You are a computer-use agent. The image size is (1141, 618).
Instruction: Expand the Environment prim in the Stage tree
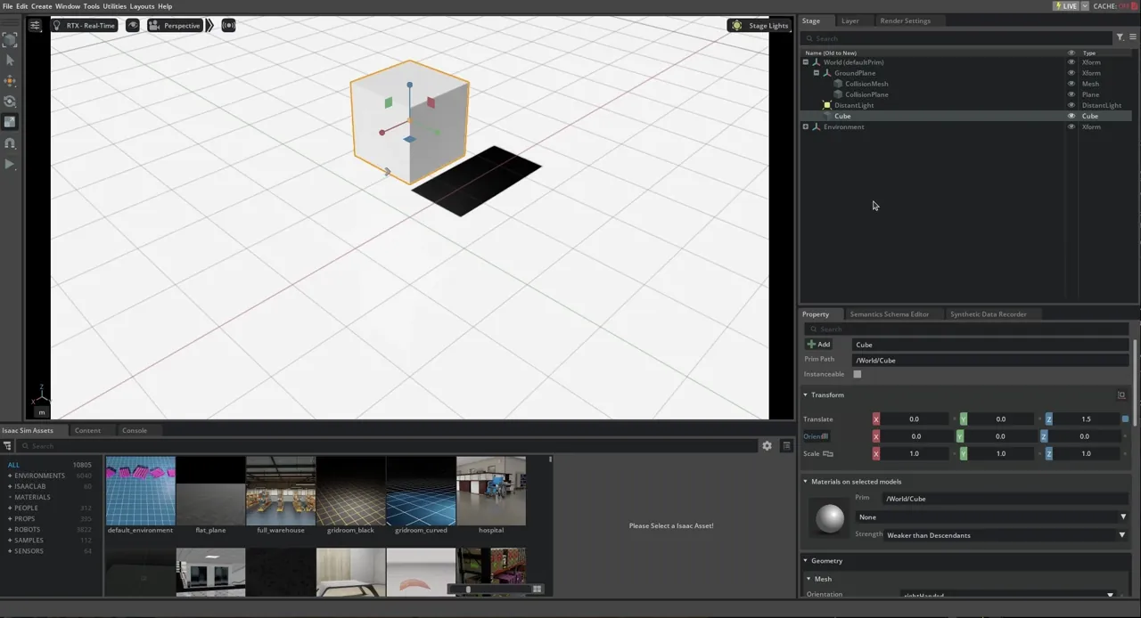coord(806,126)
